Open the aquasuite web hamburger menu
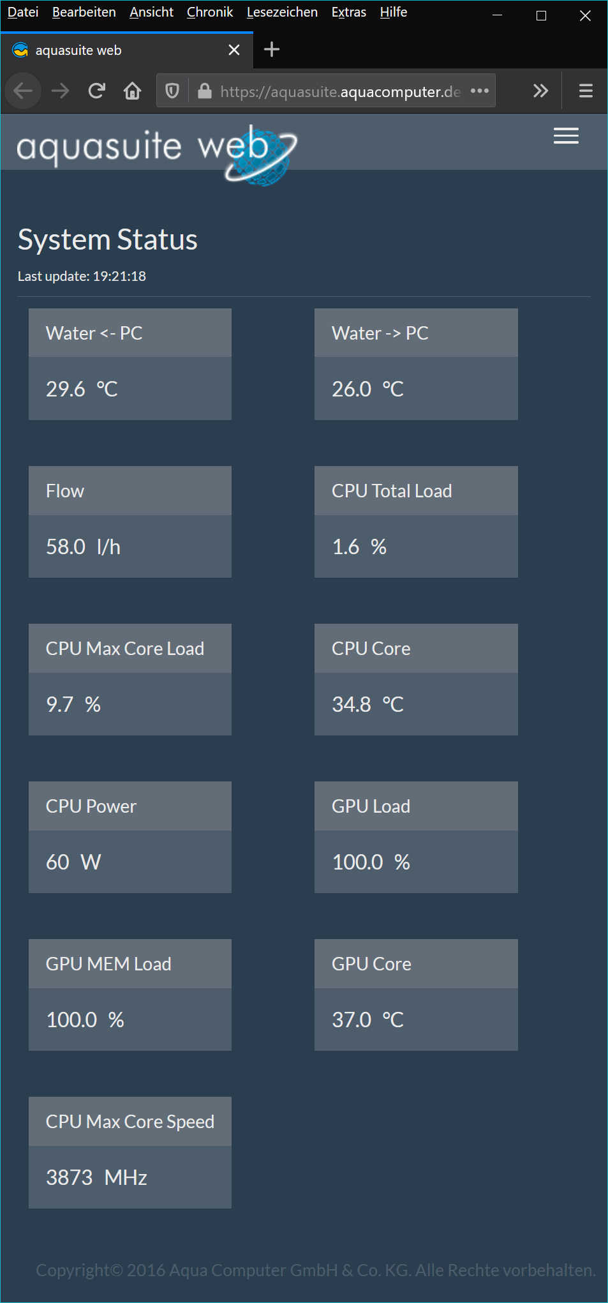The image size is (608, 1303). (566, 136)
